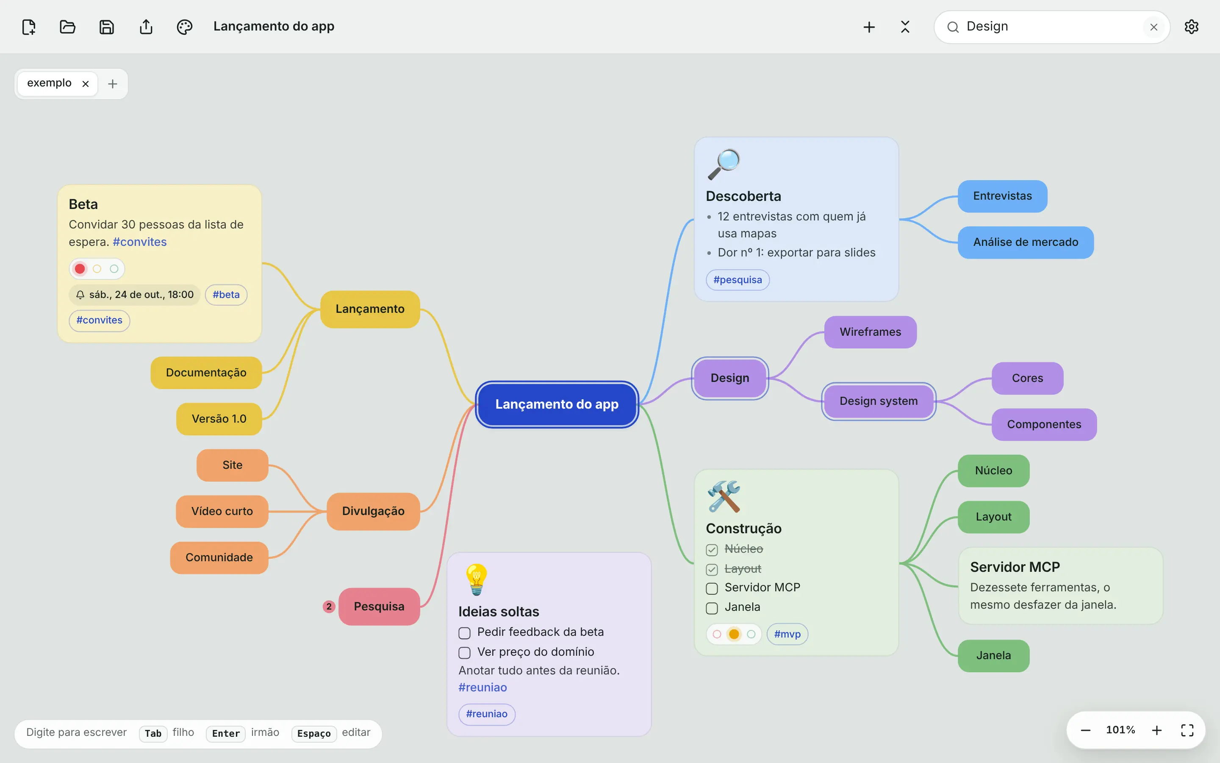Check Pedir feedback da beta
Image resolution: width=1220 pixels, height=763 pixels.
464,633
